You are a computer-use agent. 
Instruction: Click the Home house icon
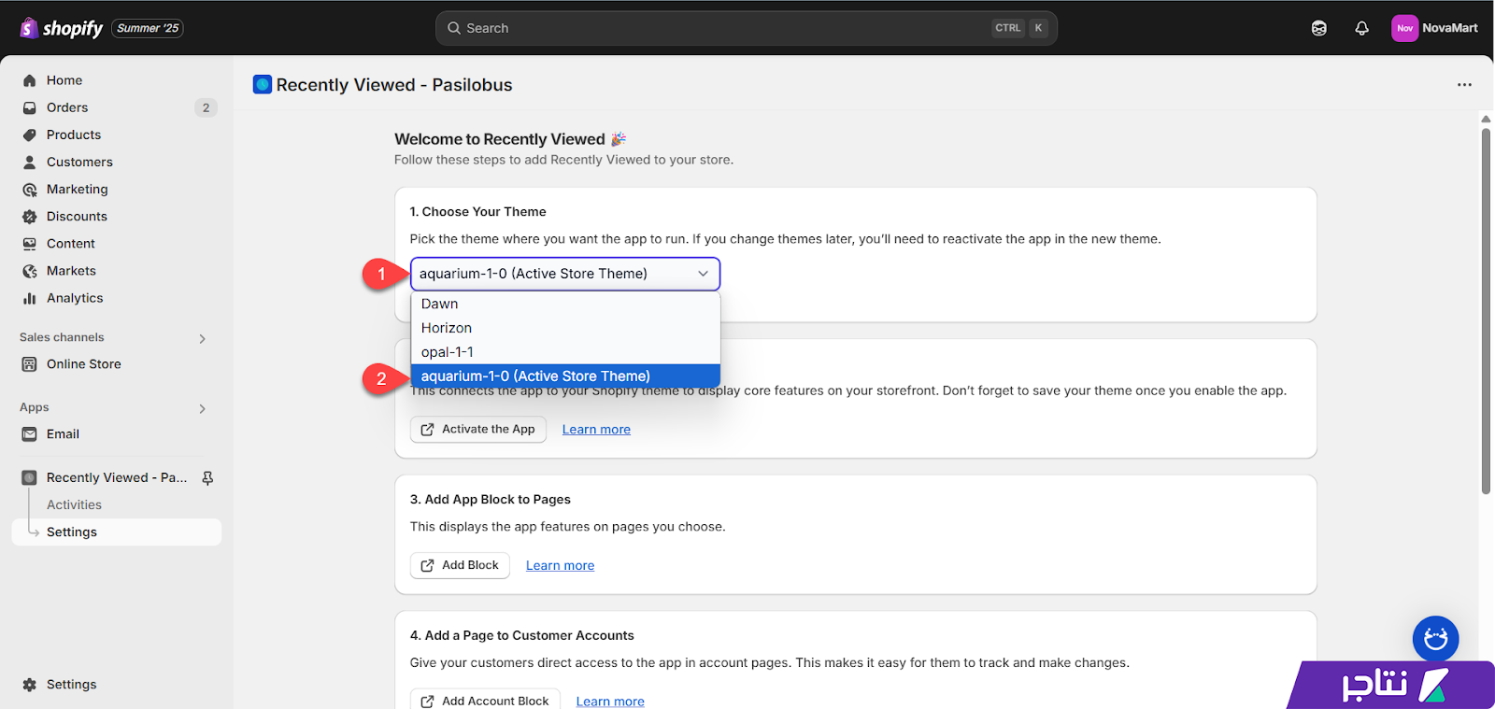29,80
